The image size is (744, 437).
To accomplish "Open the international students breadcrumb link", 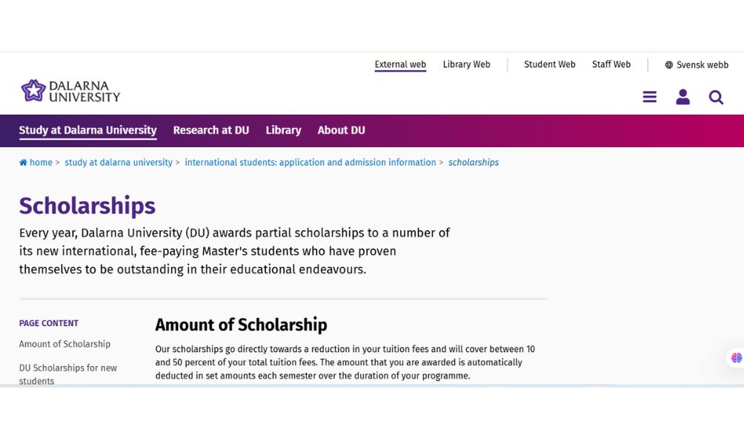I will [310, 163].
